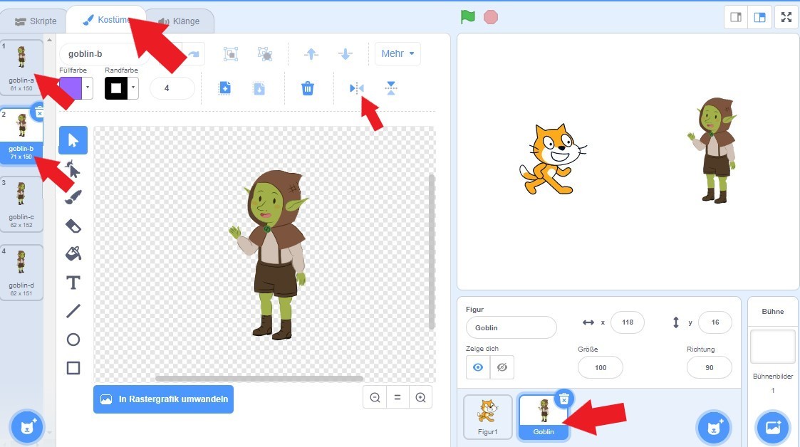Select the Reshape tool
800x447 pixels.
(73, 169)
